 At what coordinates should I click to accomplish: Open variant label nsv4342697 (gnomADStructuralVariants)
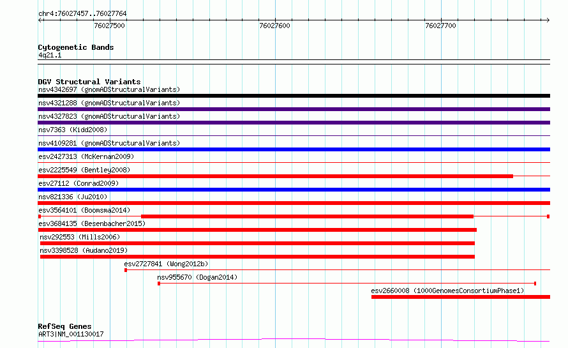[x=109, y=89]
